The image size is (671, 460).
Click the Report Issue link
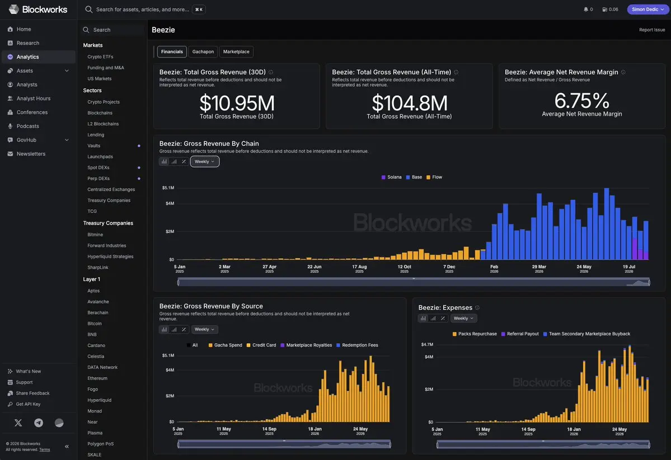[x=652, y=30]
